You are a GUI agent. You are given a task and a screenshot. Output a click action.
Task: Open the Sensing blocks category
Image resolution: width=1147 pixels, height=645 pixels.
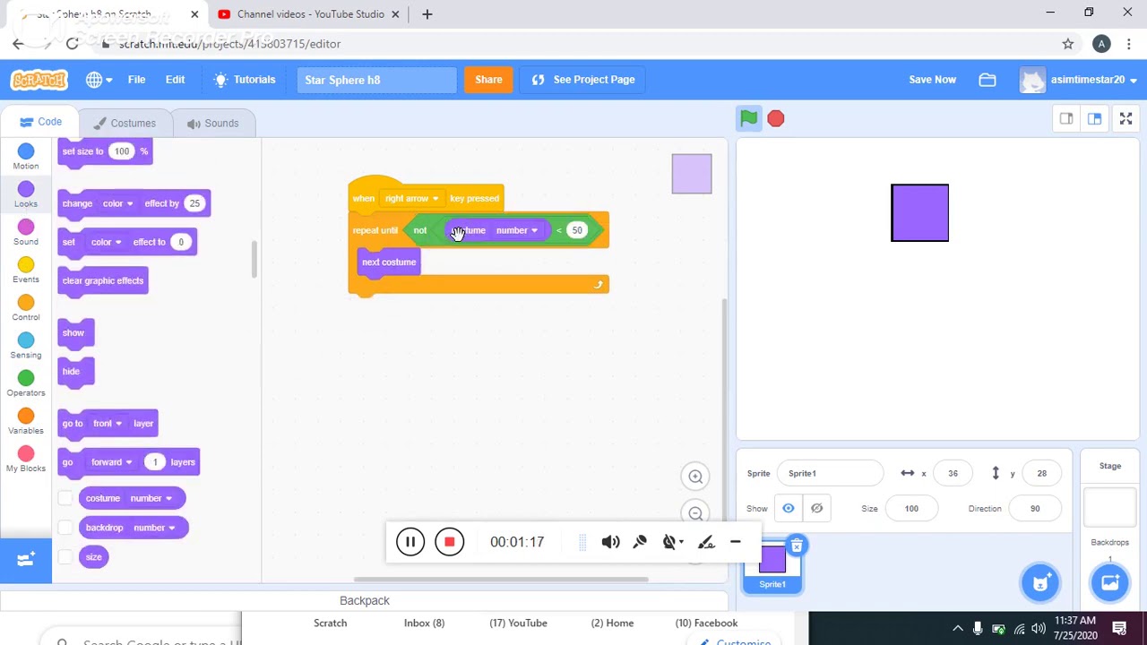click(x=26, y=345)
